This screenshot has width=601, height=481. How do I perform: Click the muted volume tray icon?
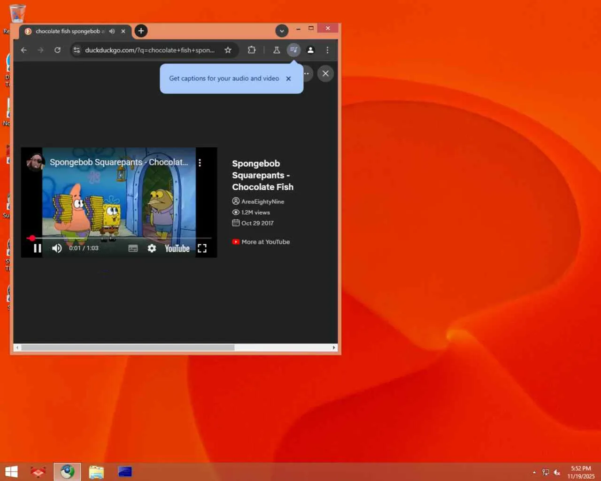pyautogui.click(x=557, y=473)
